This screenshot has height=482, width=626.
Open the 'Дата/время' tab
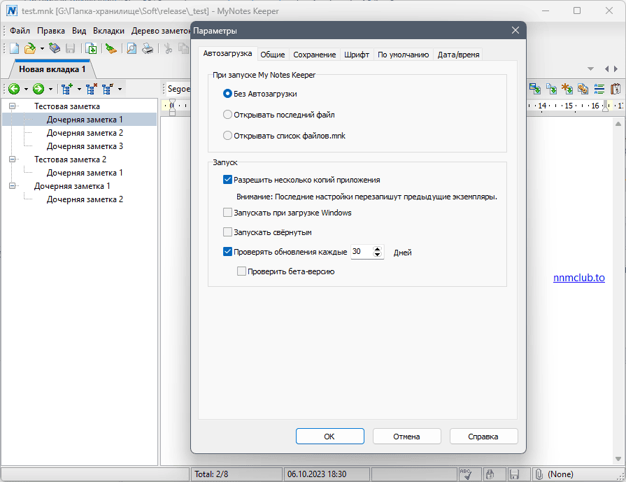(x=458, y=55)
